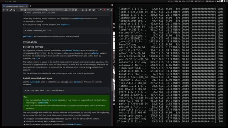Click the gcc-10.2.0-6-x86_64 row in terminal
Image resolution: width=228 pixels, height=128 pixels.
pos(171,89)
